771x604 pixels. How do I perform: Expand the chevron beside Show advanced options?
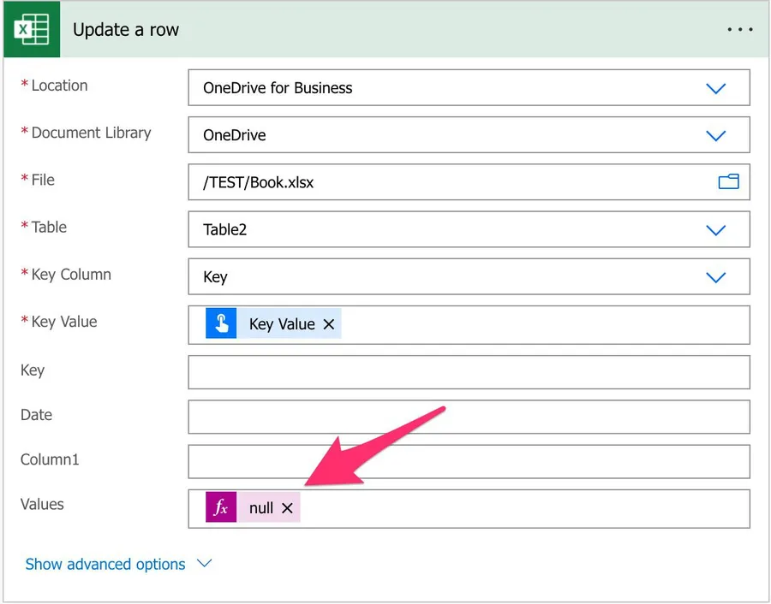pos(204,564)
